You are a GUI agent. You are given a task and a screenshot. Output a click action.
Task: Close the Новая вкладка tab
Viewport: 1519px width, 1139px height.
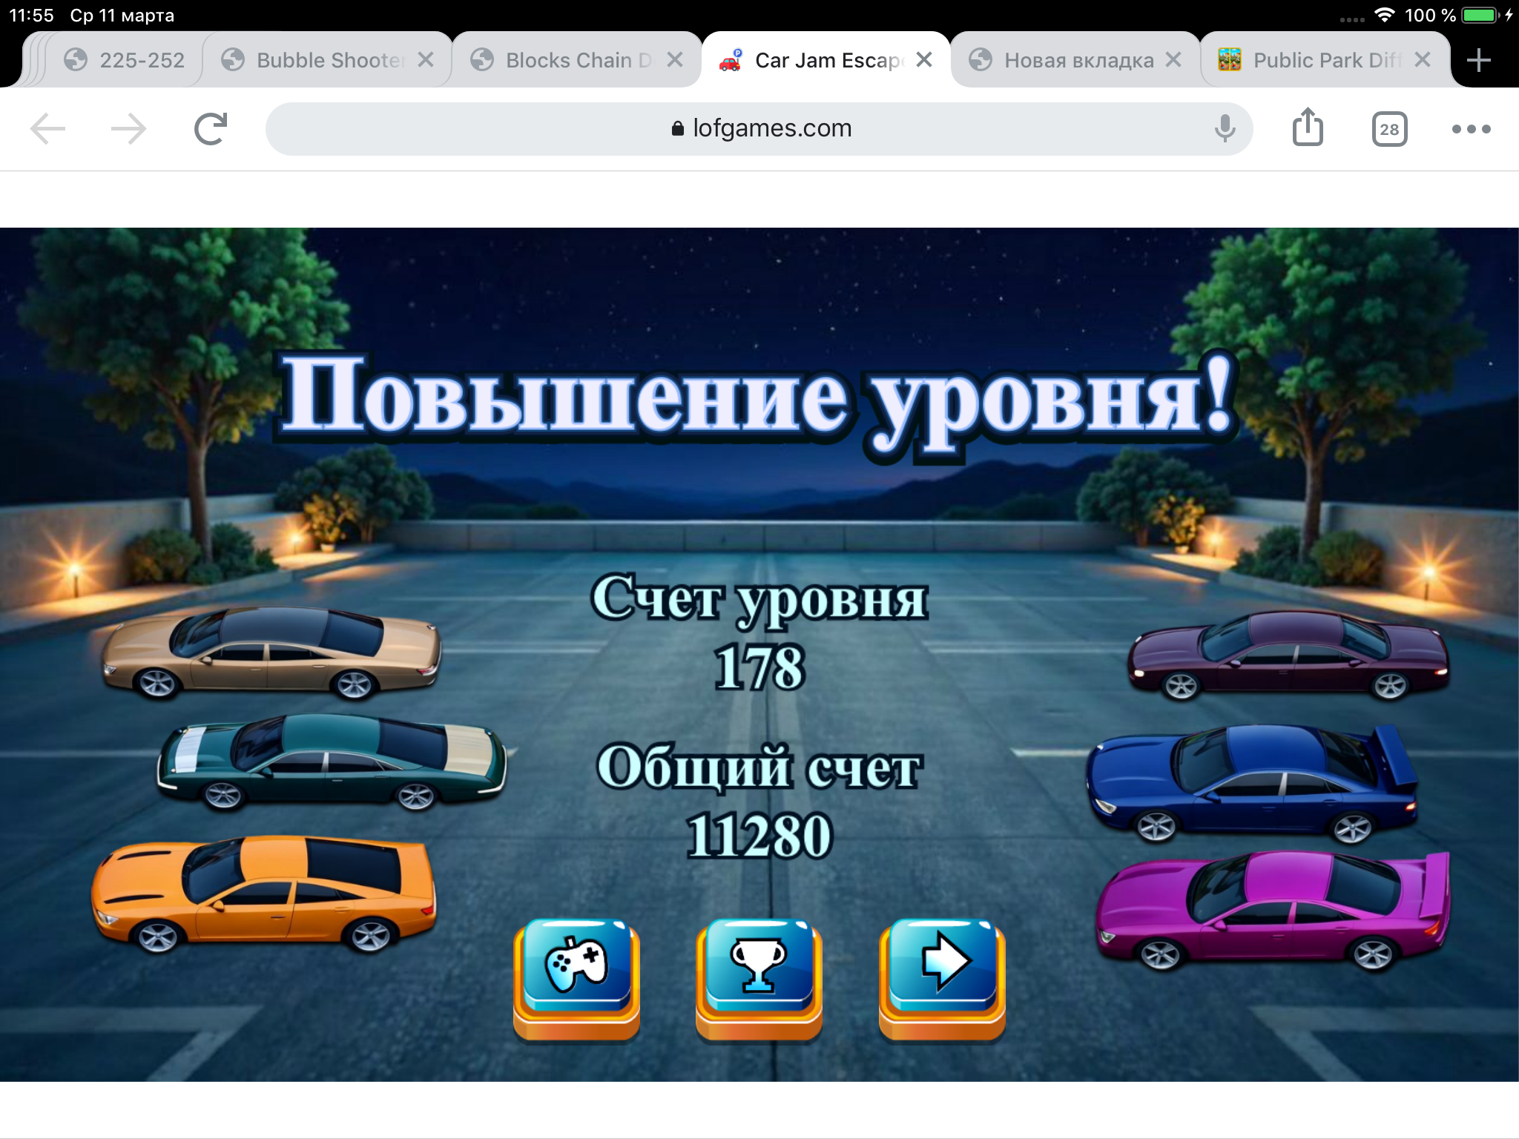[x=1173, y=60]
